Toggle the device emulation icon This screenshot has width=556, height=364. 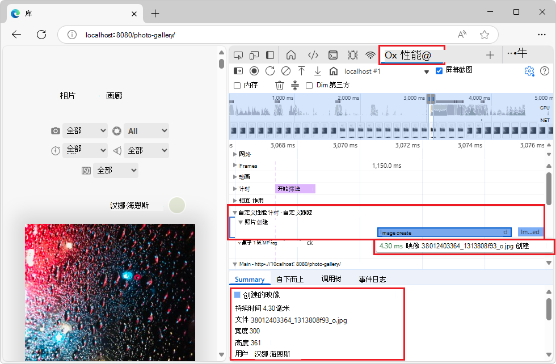[x=254, y=55]
